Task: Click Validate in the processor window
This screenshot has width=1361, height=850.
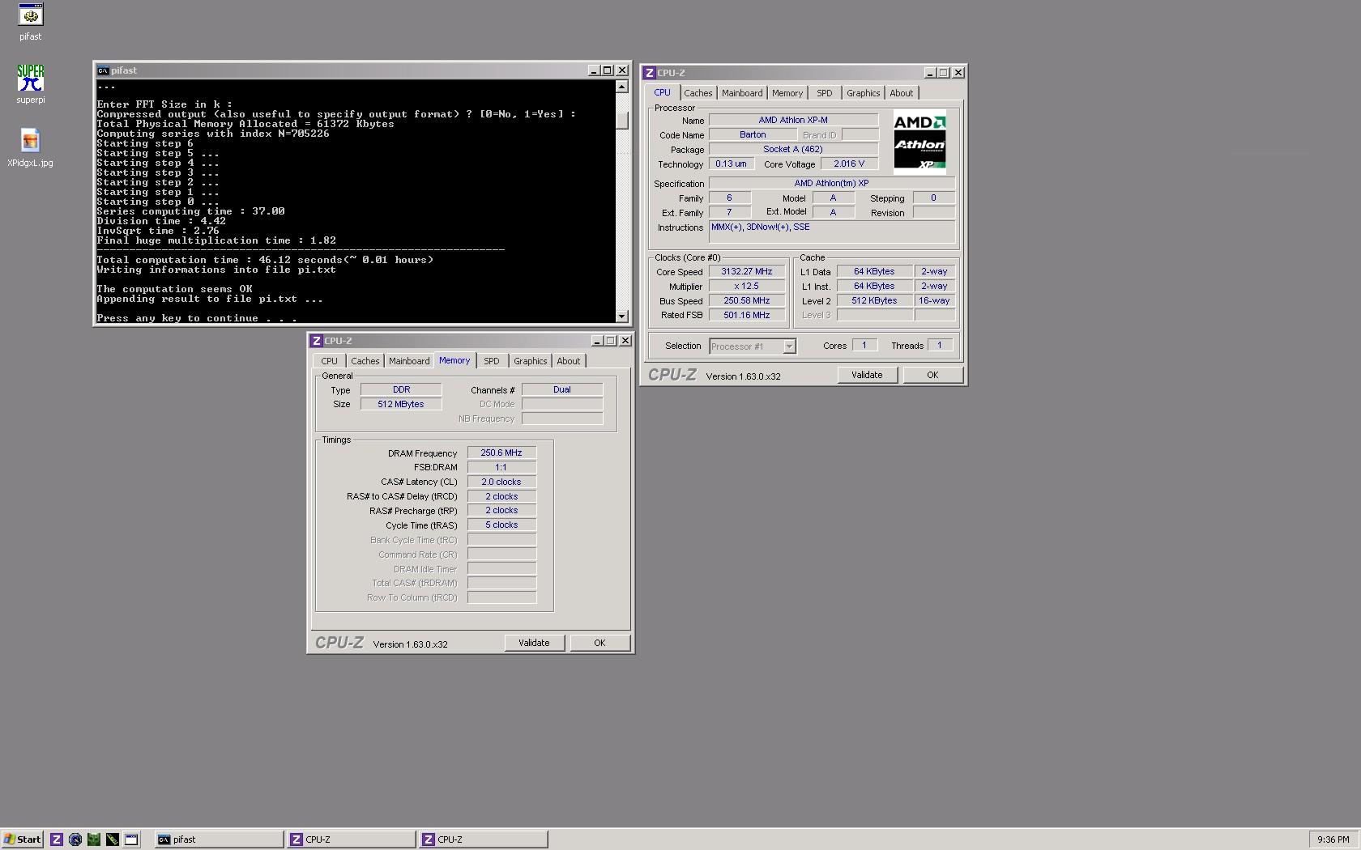Action: point(867,375)
